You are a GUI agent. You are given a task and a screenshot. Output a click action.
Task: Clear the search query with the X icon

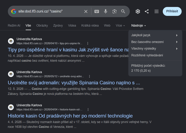point(86,11)
